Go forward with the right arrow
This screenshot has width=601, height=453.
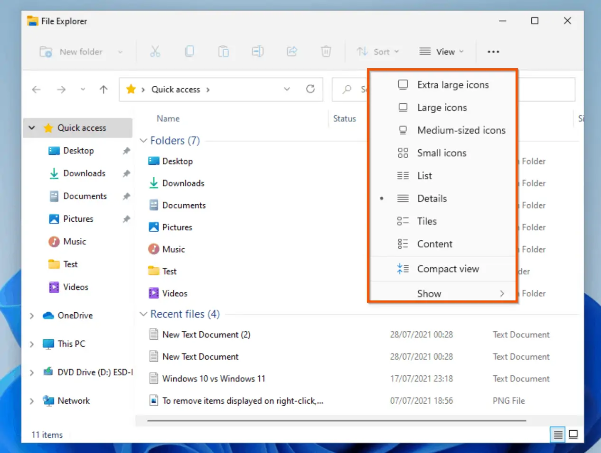click(x=61, y=90)
